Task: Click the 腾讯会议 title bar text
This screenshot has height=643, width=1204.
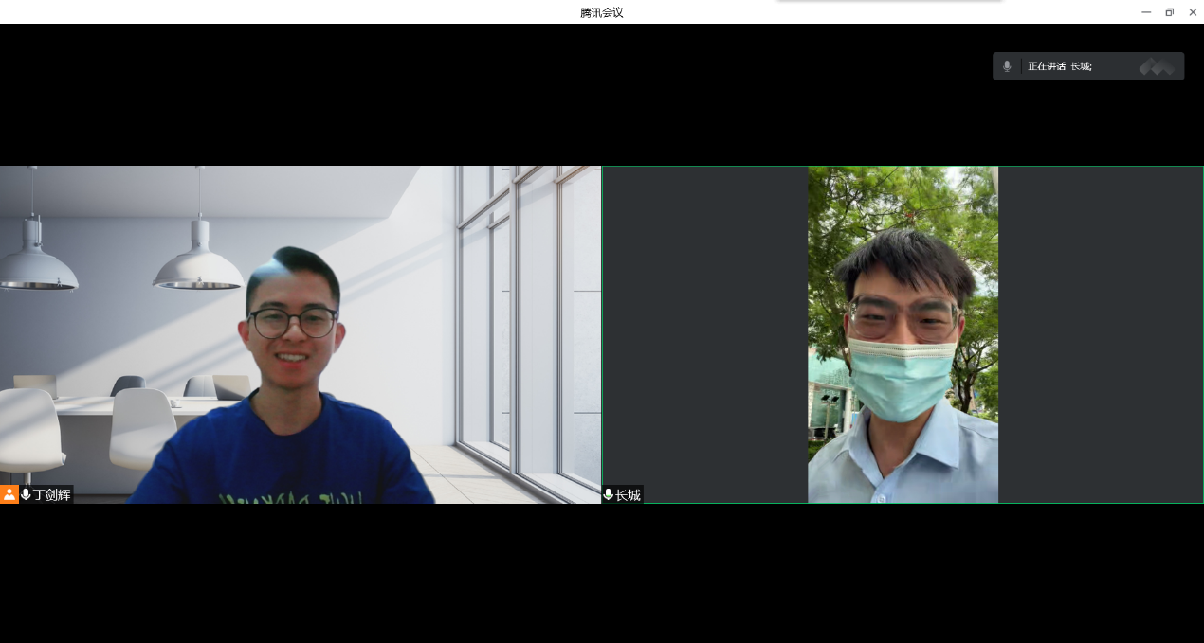Action: (x=601, y=12)
